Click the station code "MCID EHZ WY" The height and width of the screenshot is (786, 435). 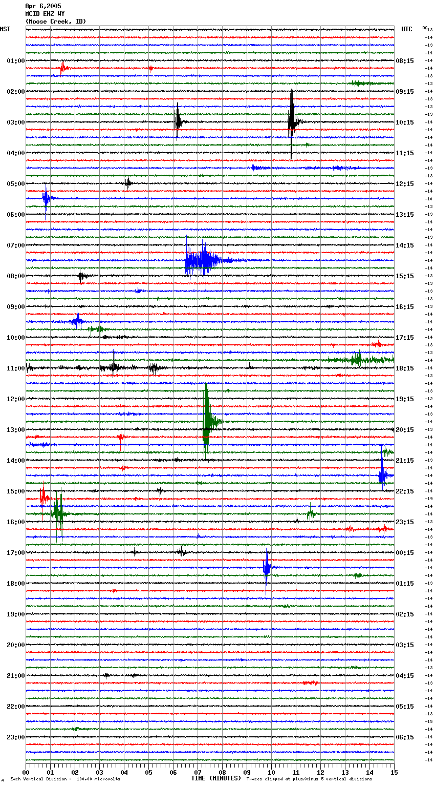pos(45,14)
